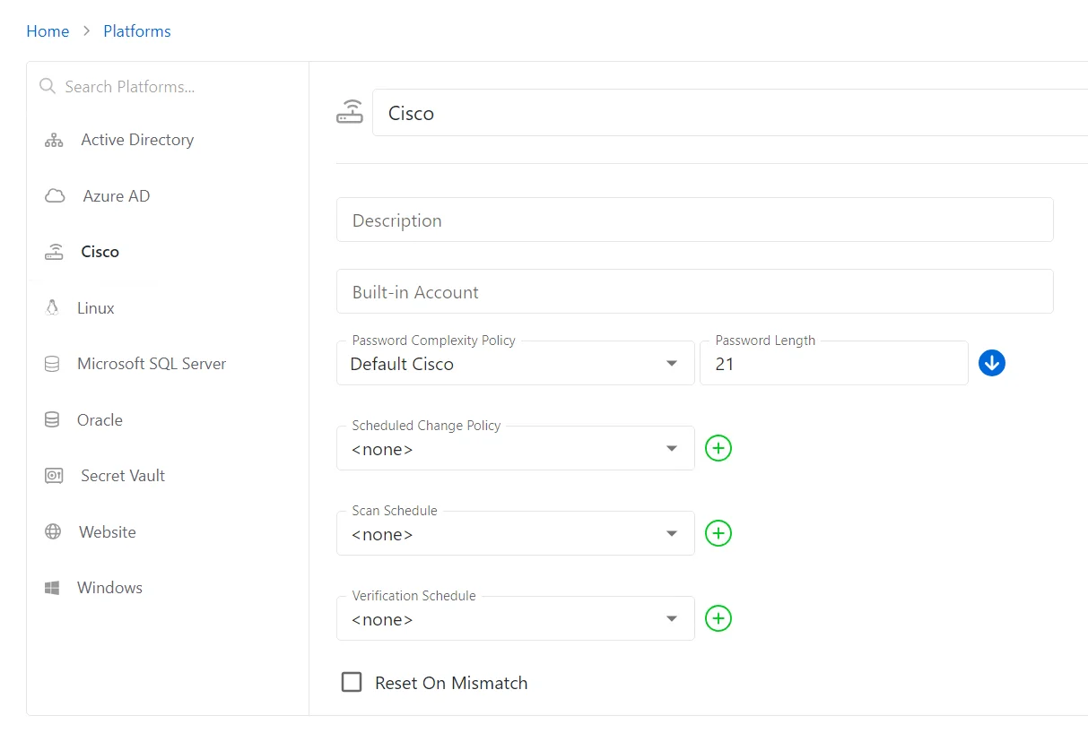Click the Search Platforms input field

tap(168, 87)
